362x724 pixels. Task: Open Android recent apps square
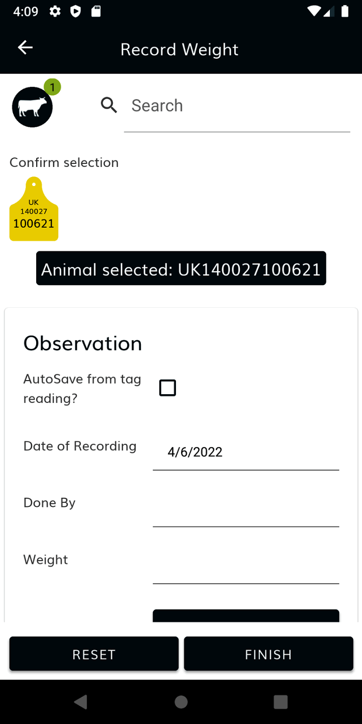[x=281, y=702]
